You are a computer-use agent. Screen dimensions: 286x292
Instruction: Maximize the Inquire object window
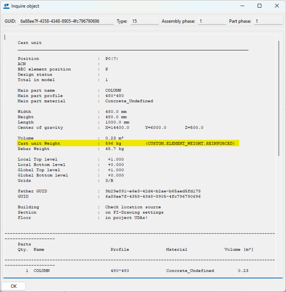coord(259,6)
